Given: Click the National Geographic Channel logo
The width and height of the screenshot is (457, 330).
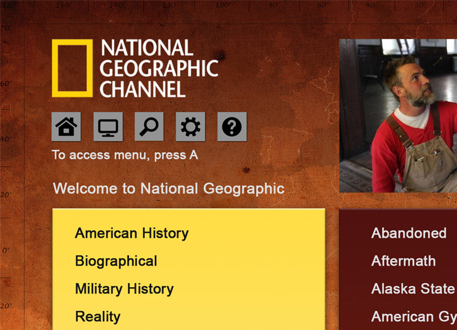Looking at the screenshot, I should pyautogui.click(x=135, y=68).
